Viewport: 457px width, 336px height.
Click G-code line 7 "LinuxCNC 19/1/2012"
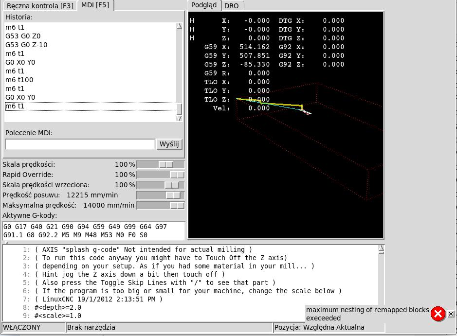(x=98, y=299)
